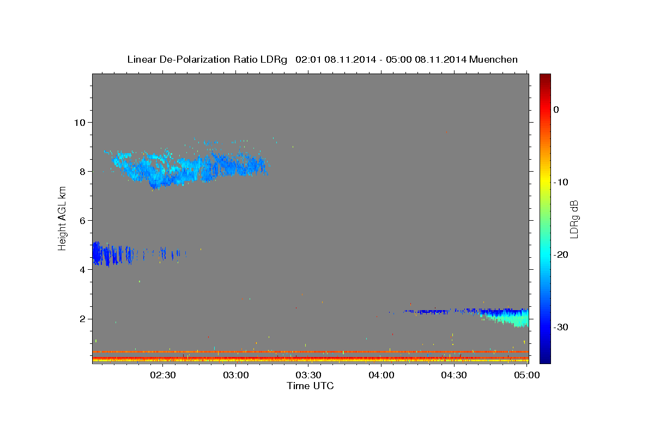654x436 pixels.
Task: Click the '05:00' time tick label
Action: coord(526,375)
